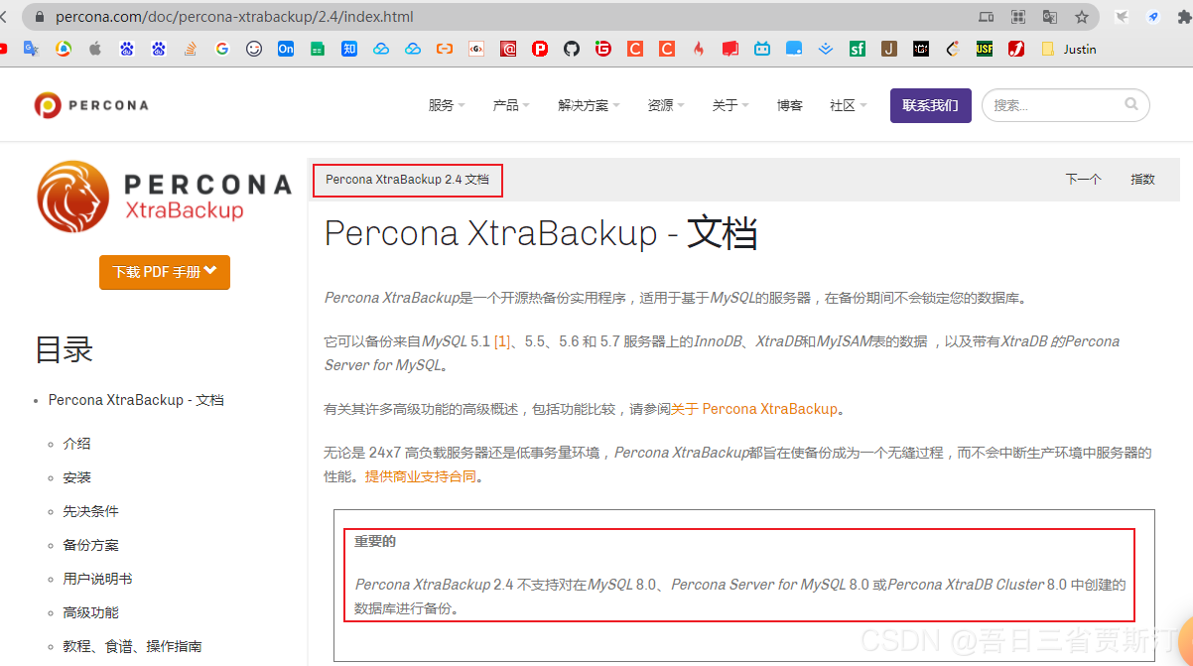Open the red @ bookmark icon
The width and height of the screenshot is (1193, 666).
point(508,49)
